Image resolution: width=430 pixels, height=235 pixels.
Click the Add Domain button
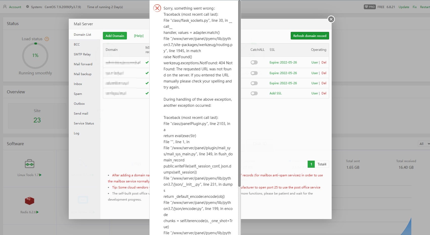pyautogui.click(x=115, y=36)
